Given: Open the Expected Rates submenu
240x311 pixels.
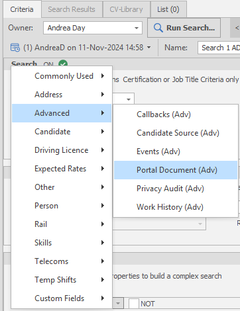Looking at the screenshot, I should (x=62, y=169).
